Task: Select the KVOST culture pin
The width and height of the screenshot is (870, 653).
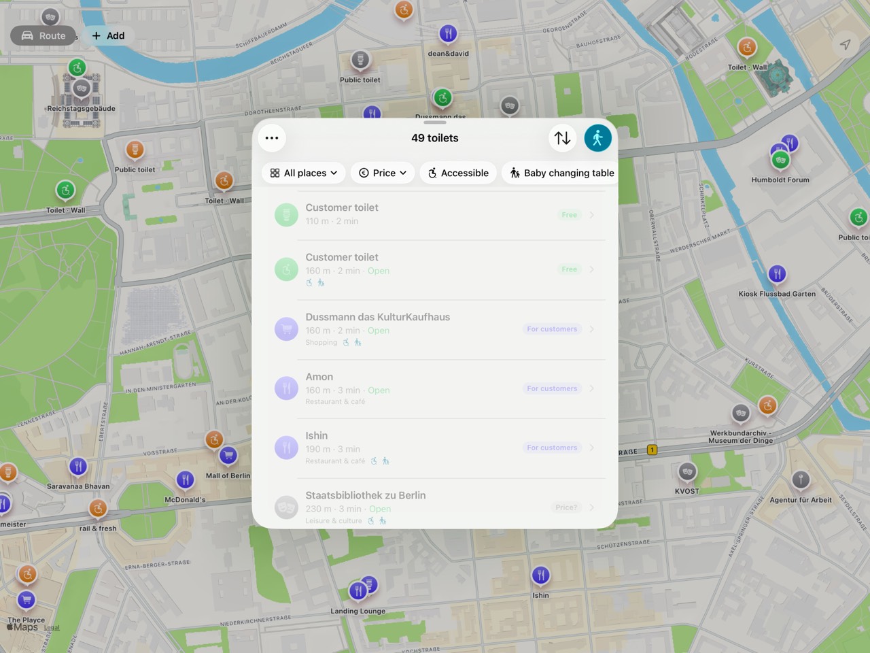Action: click(687, 471)
